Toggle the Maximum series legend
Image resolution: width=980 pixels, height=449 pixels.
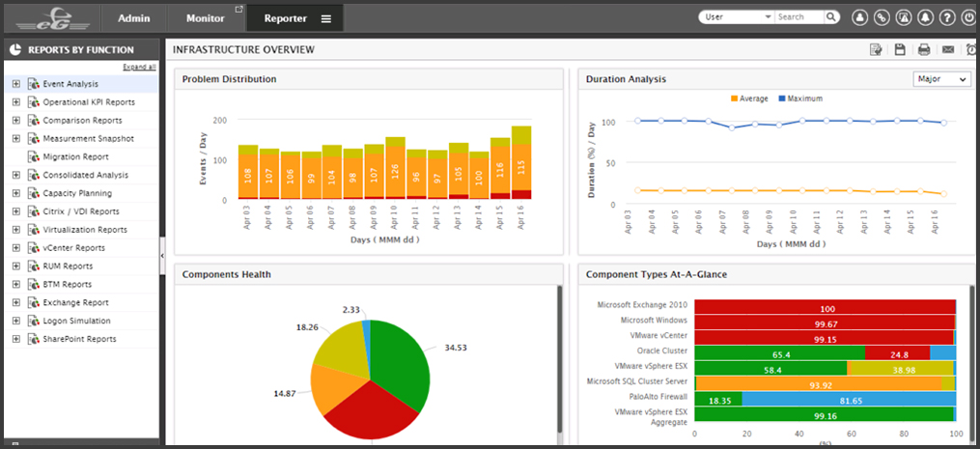click(x=800, y=98)
